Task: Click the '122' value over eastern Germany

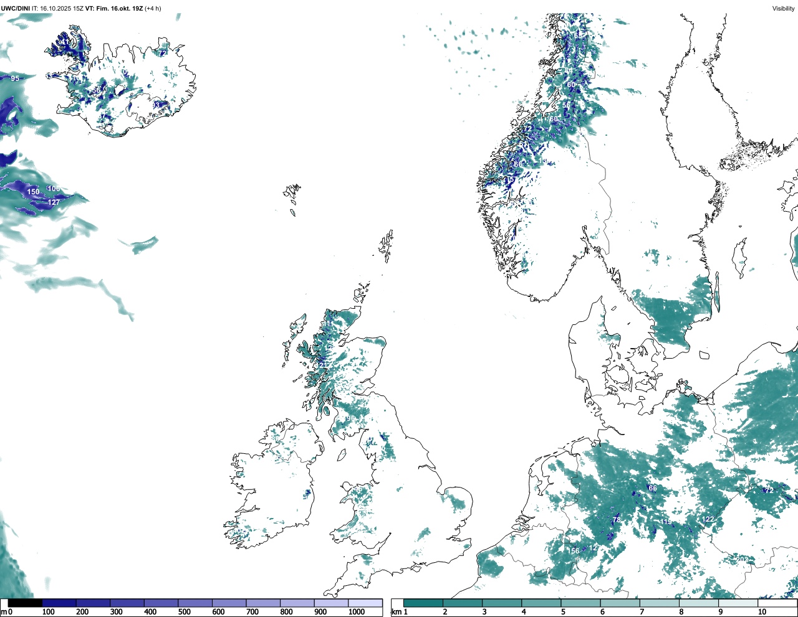Action: 708,519
